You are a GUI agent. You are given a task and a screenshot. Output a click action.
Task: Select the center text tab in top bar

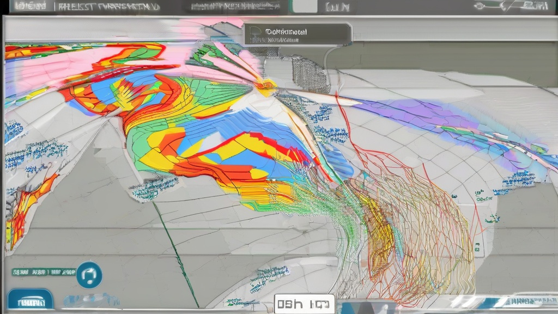click(234, 7)
